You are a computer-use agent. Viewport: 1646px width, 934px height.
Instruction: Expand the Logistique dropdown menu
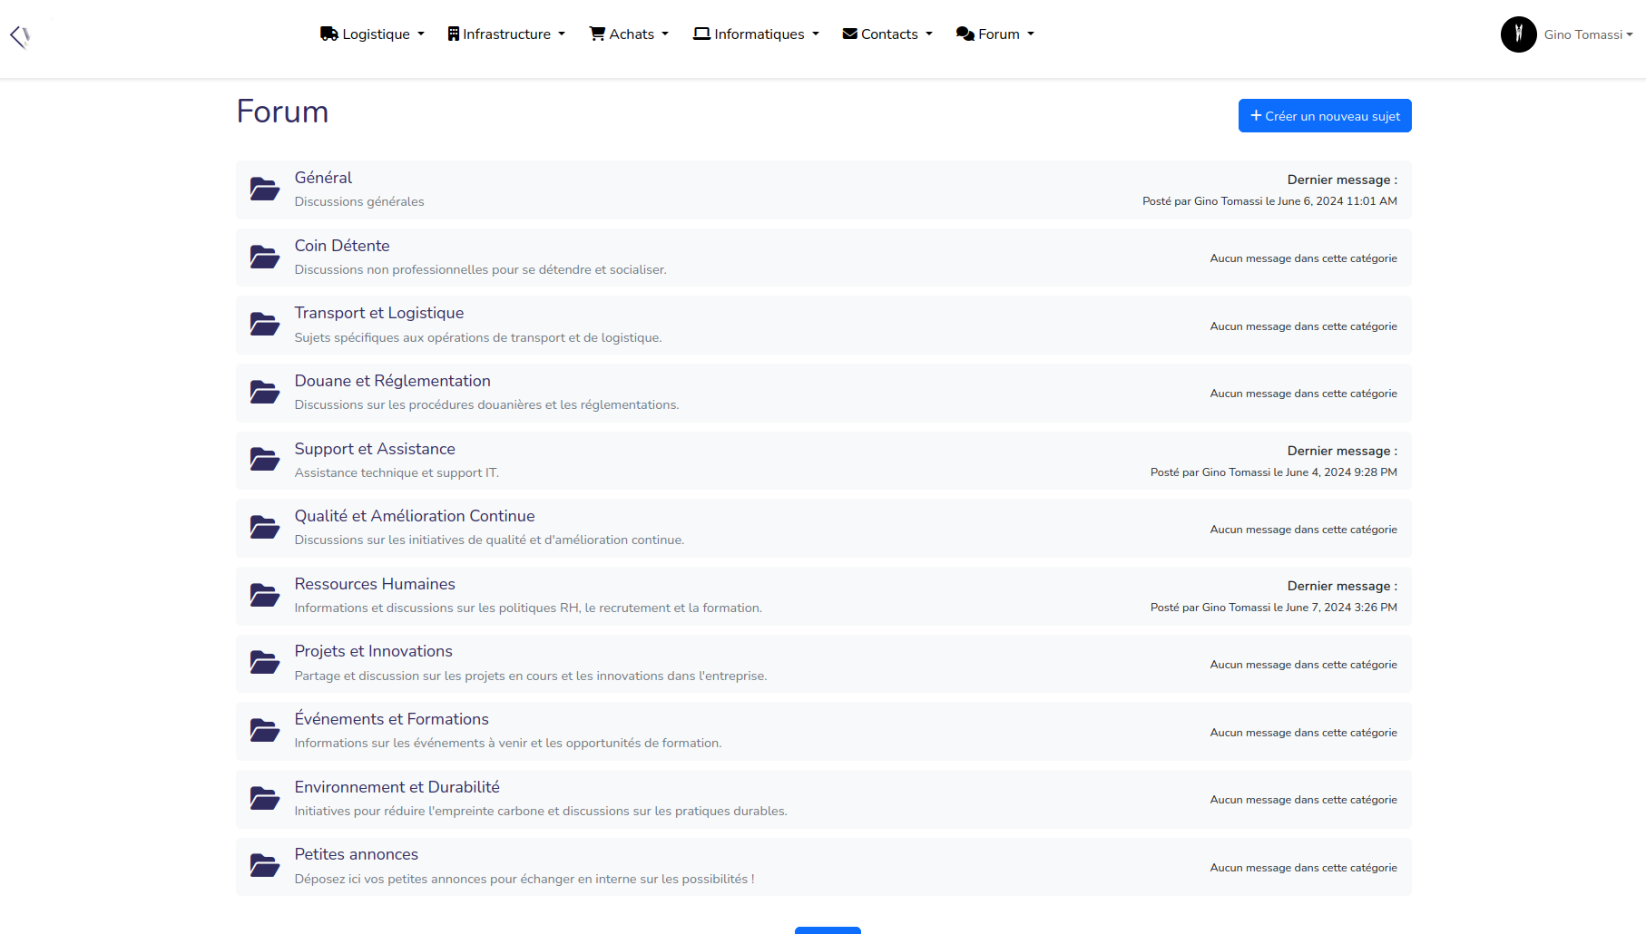[372, 34]
